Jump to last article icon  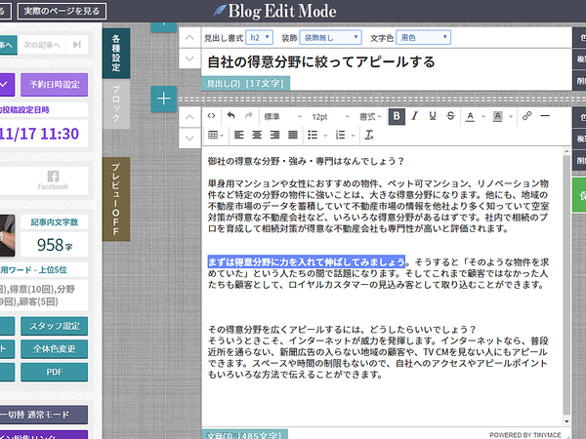coord(77,45)
